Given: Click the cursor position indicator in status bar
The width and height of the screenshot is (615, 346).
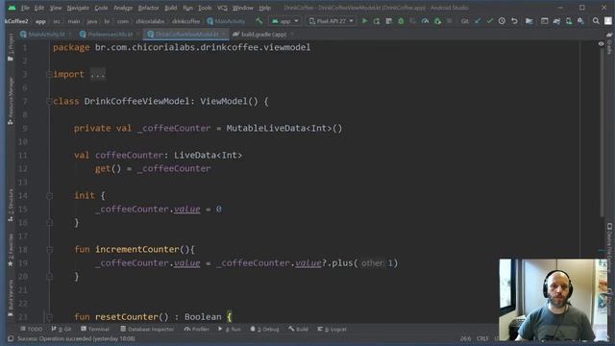Looking at the screenshot, I should (x=465, y=338).
